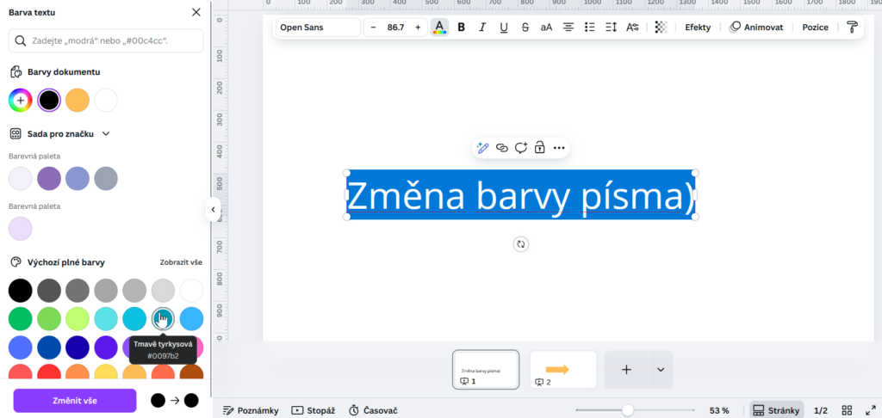Click the color search input field

106,40
